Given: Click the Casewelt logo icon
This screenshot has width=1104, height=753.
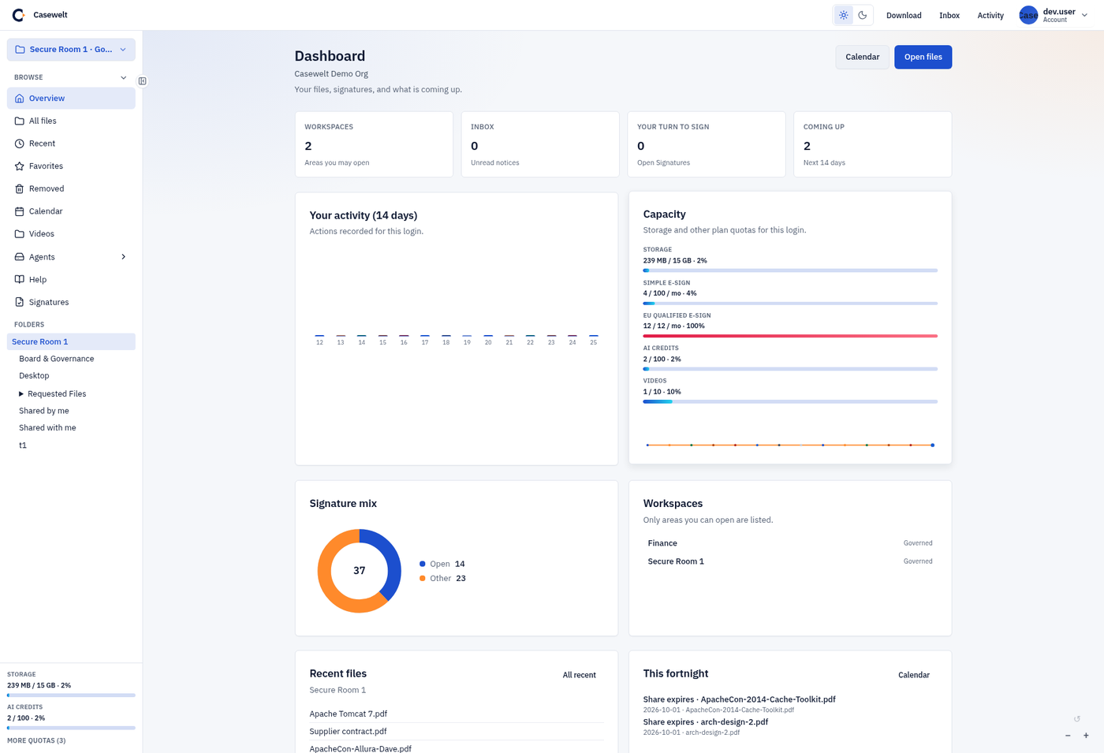Looking at the screenshot, I should (18, 15).
